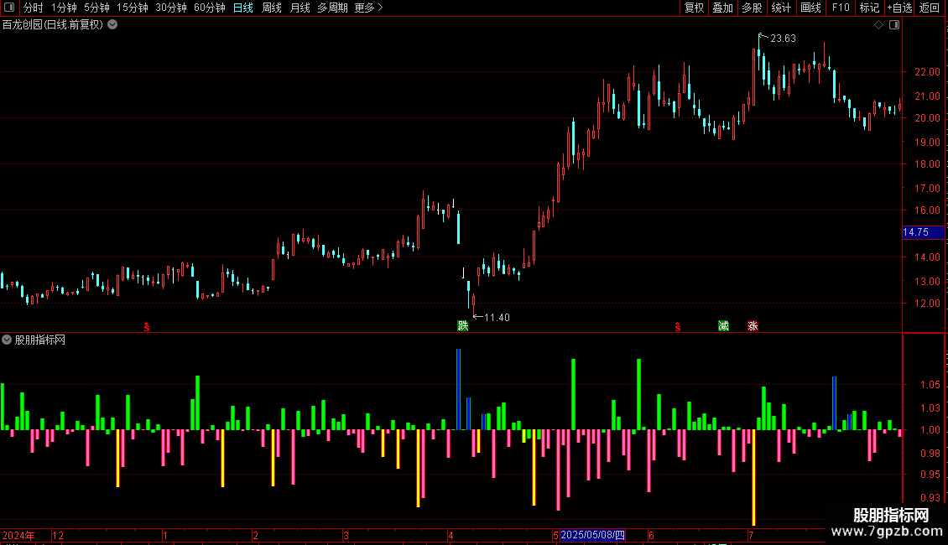This screenshot has width=948, height=545.
Task: Click the 1.05 indicator axis value
Action: point(930,385)
